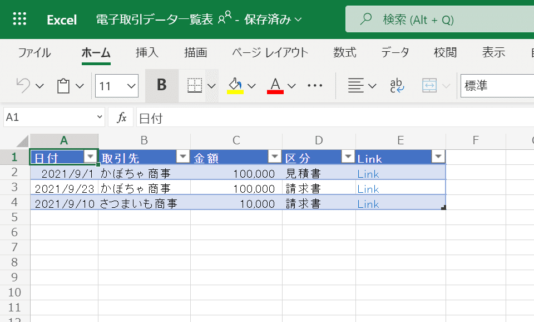Open the 日付 column filter dropdown

(x=90, y=157)
